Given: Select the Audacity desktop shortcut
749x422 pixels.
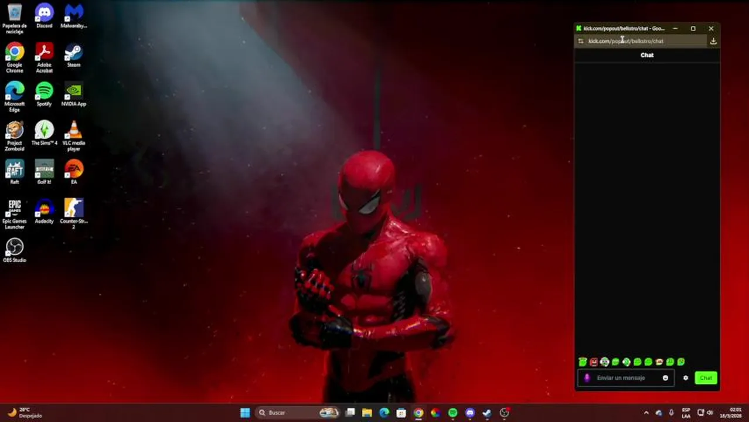Looking at the screenshot, I should [x=44, y=211].
